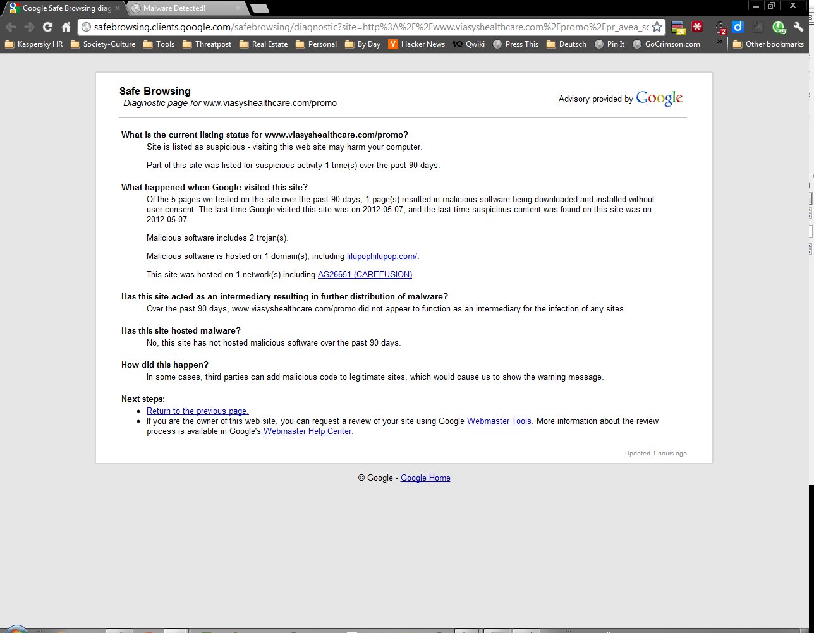Click the browser forward arrow
This screenshot has height=633, width=814.
click(29, 27)
